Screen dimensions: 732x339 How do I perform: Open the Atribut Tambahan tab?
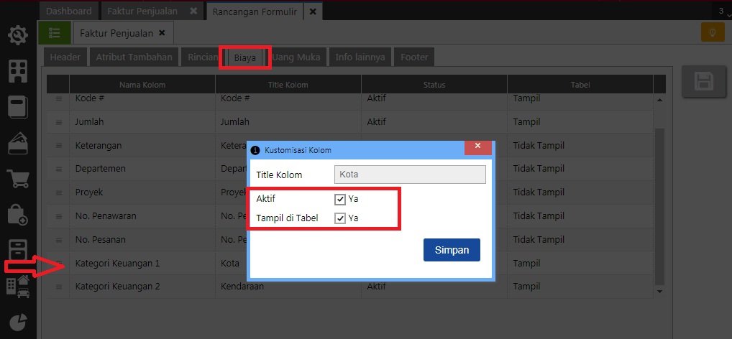pyautogui.click(x=134, y=57)
